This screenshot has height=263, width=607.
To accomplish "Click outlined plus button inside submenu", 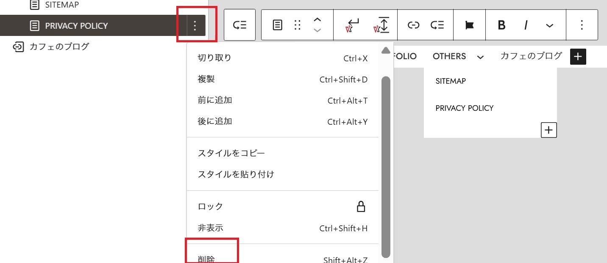I will coord(549,130).
